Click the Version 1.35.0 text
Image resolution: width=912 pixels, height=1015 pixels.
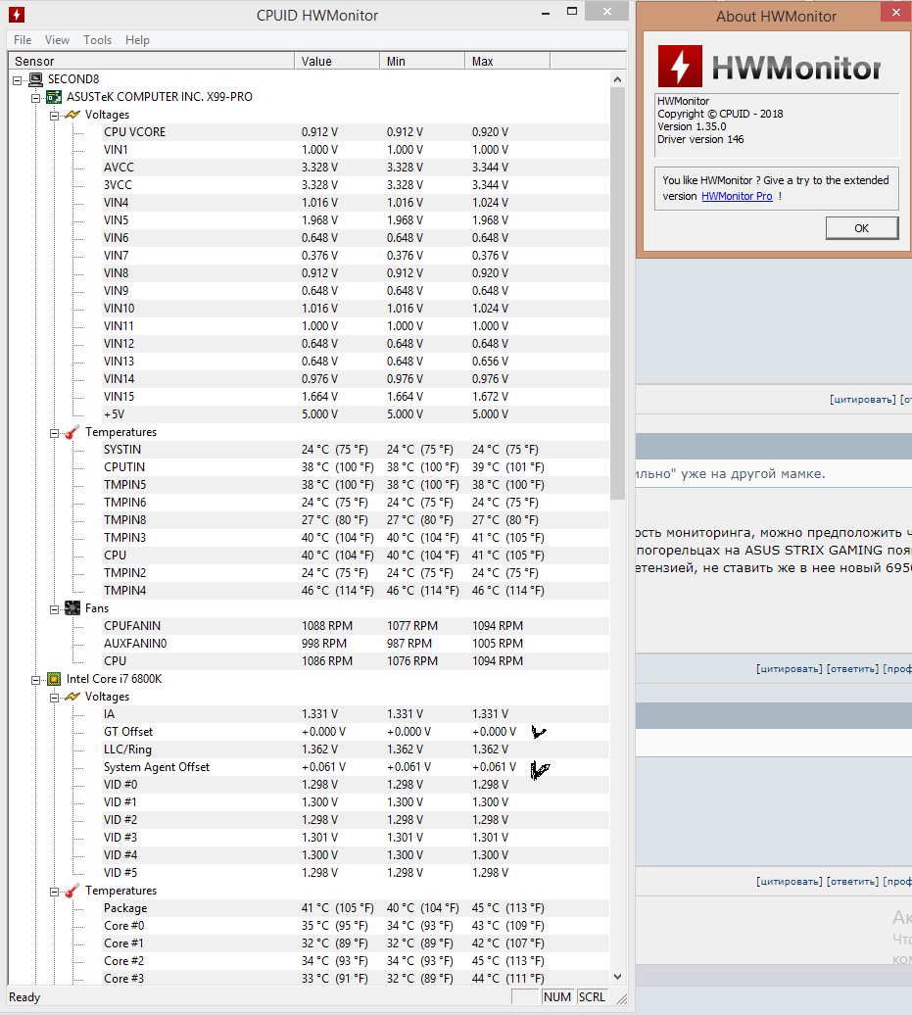point(692,127)
